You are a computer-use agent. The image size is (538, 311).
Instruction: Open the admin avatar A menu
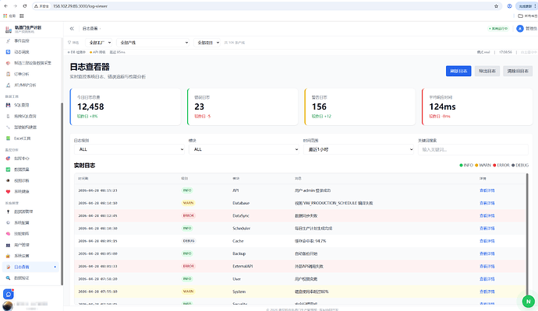click(x=520, y=29)
